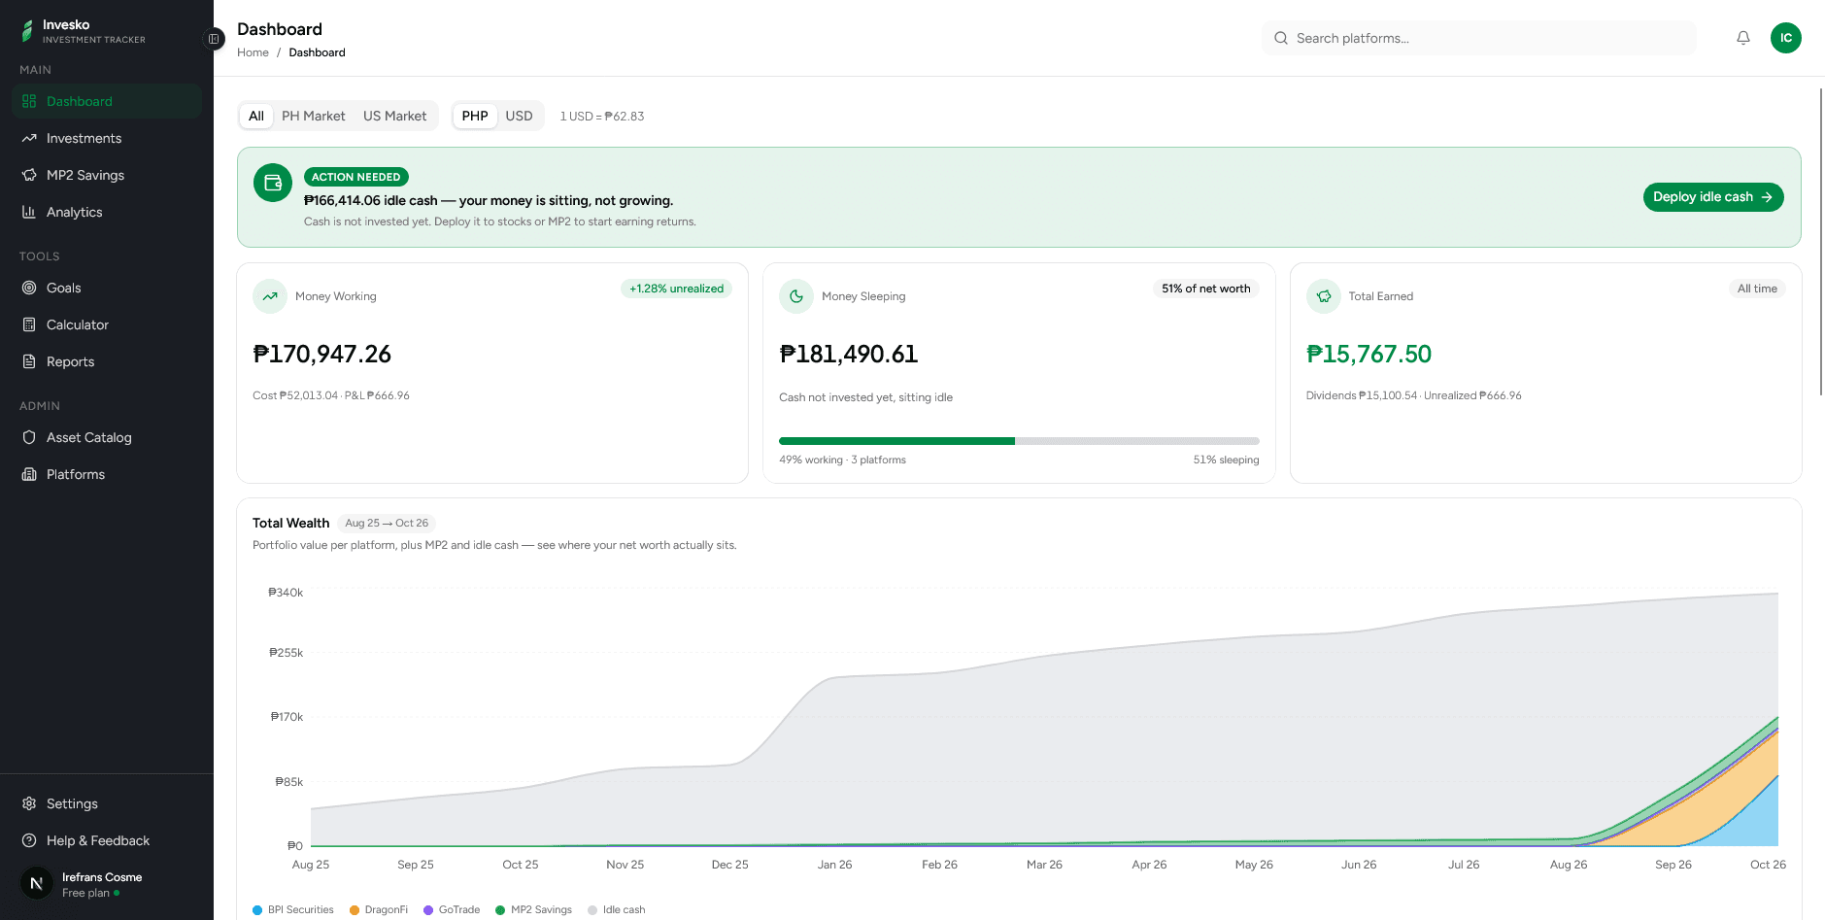
Task: Click the wallet icon in action banner
Action: [273, 183]
